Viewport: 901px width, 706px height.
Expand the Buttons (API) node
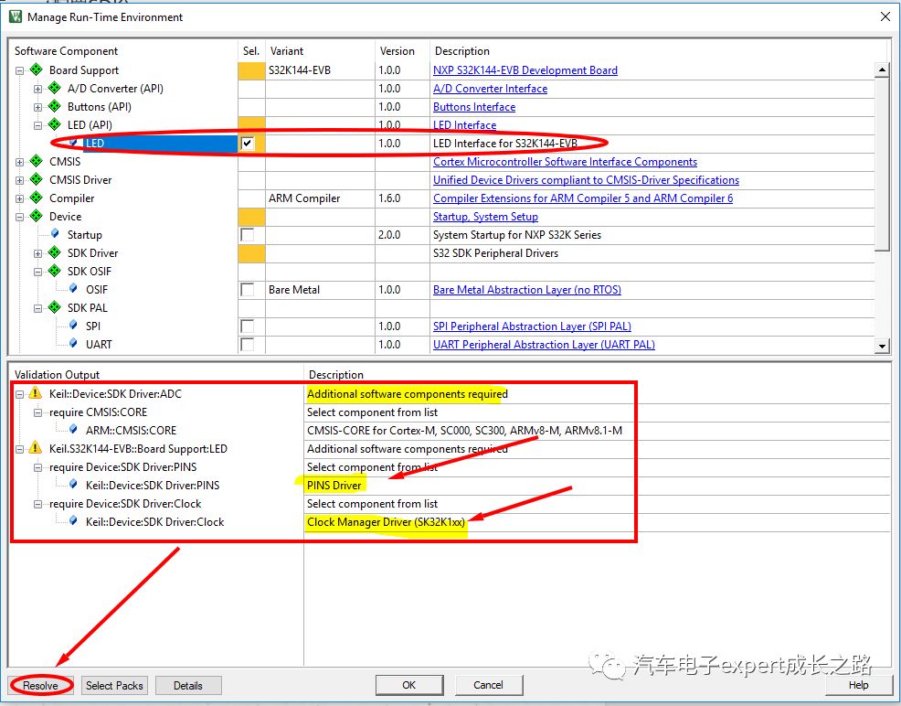(38, 108)
